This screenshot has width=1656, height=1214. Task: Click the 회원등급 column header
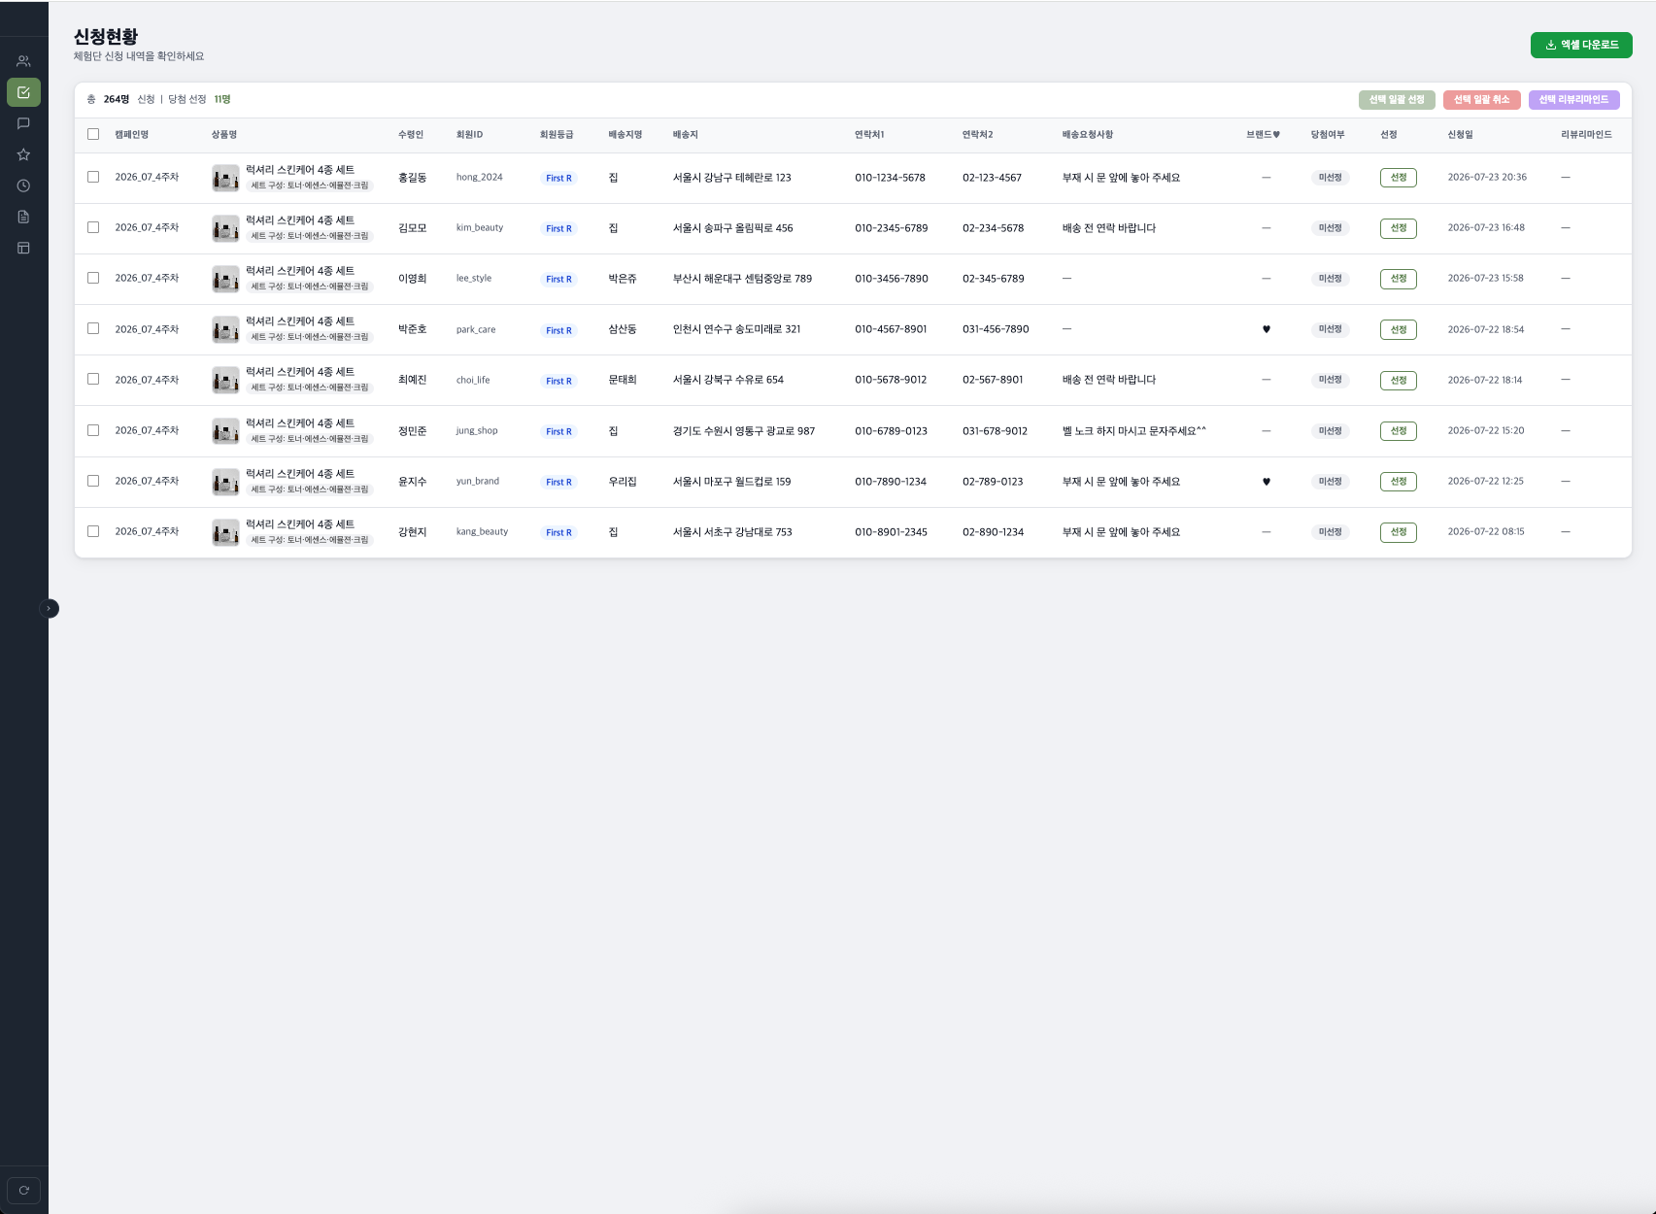coord(557,135)
